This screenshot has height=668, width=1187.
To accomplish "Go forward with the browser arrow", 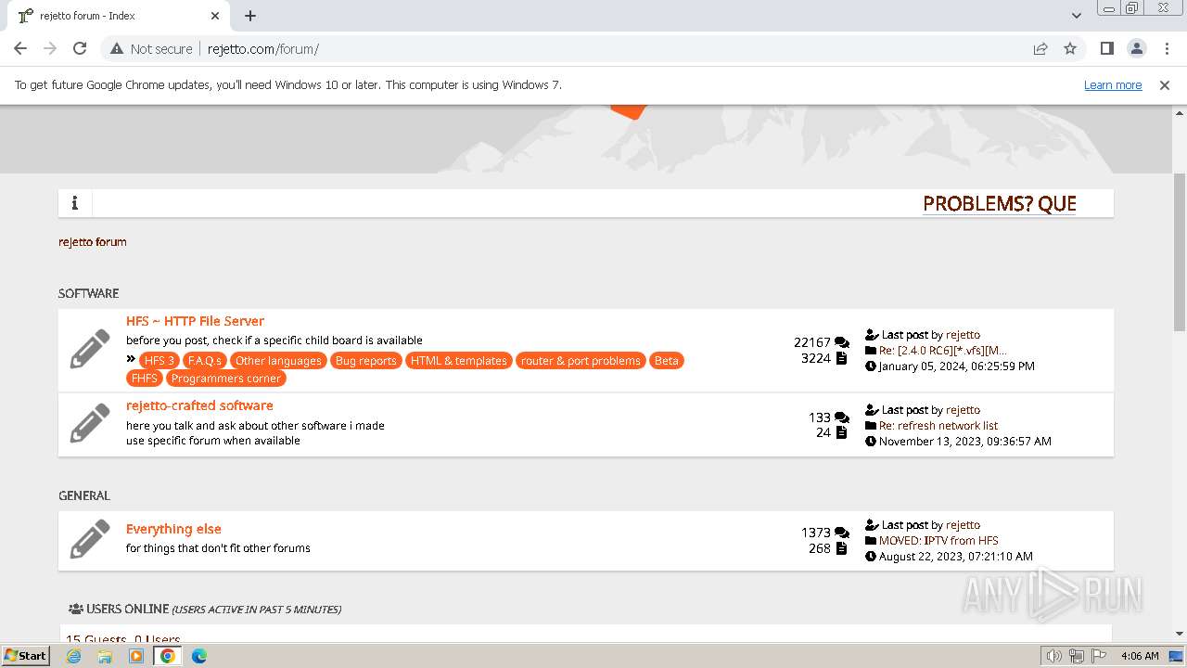I will (50, 48).
